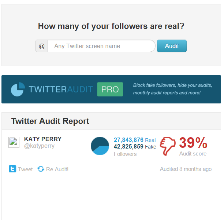Focus the Twitter screen name input field
Image resolution: width=224 pixels, height=223 pixels.
101,46
